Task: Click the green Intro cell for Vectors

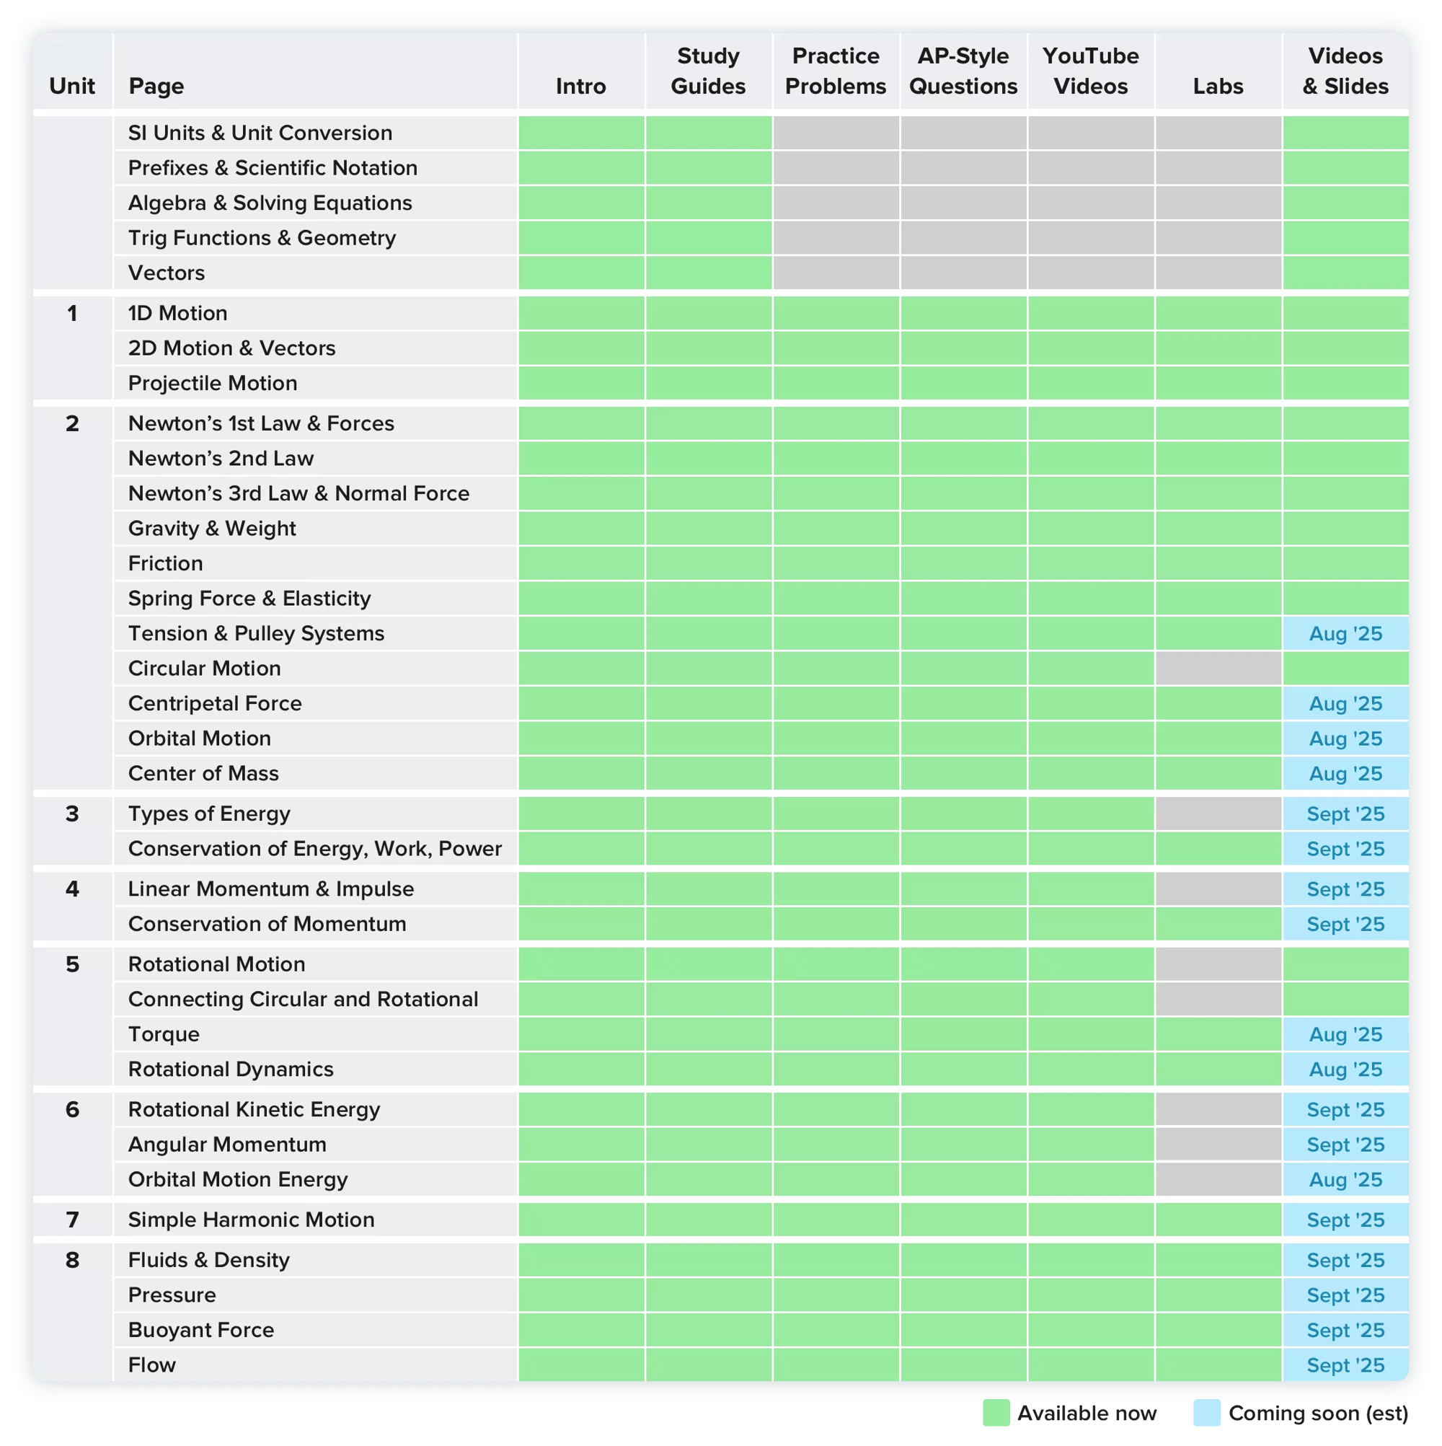Action: (x=580, y=273)
